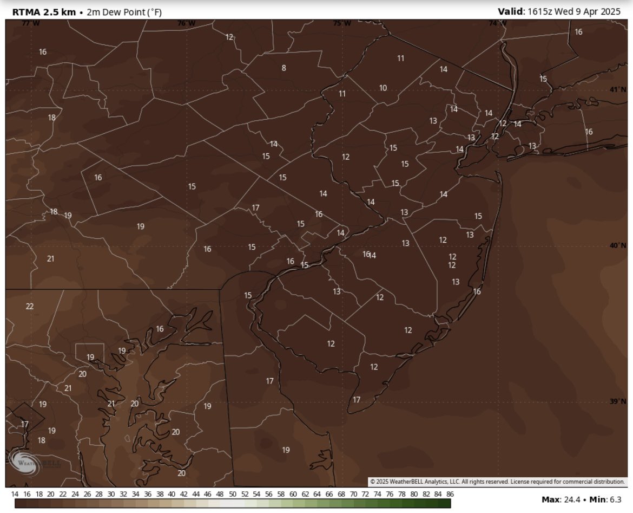
Task: Click the color legend label "86"
Action: pos(450,494)
